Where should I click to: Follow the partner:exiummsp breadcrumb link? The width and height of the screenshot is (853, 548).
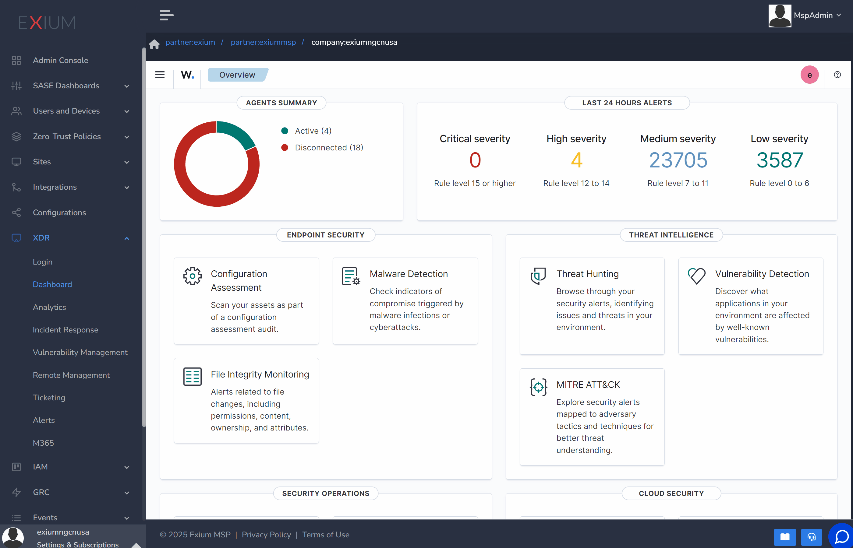point(263,42)
